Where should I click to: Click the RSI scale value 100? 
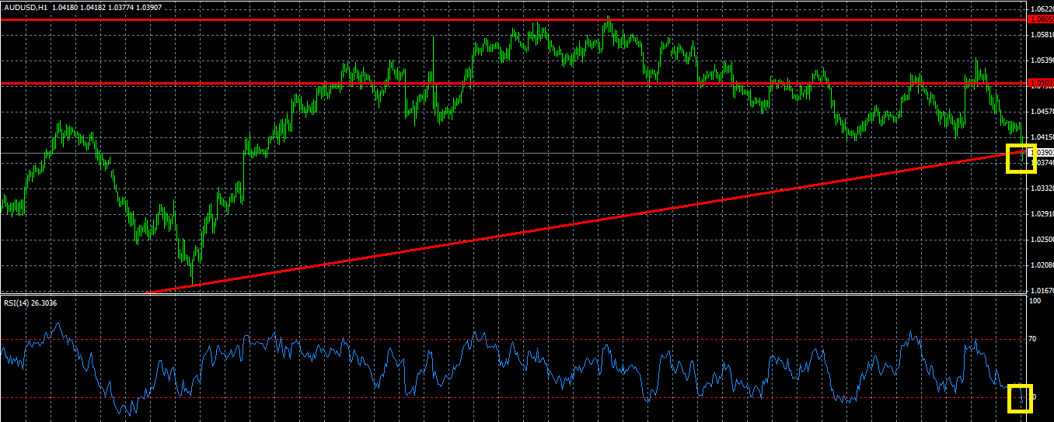tap(1035, 300)
